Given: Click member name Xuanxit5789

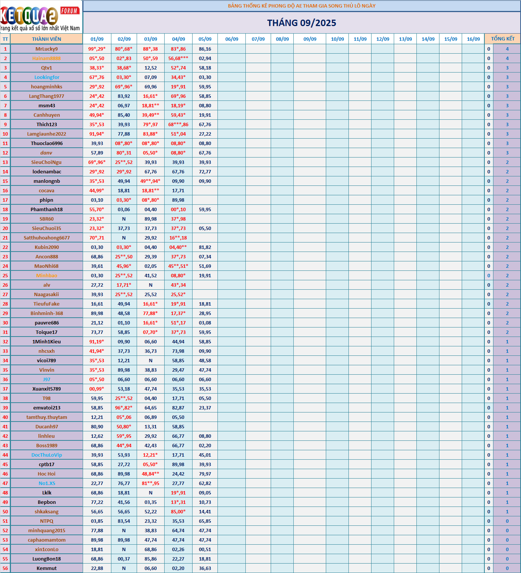Looking at the screenshot, I should click(46, 389).
